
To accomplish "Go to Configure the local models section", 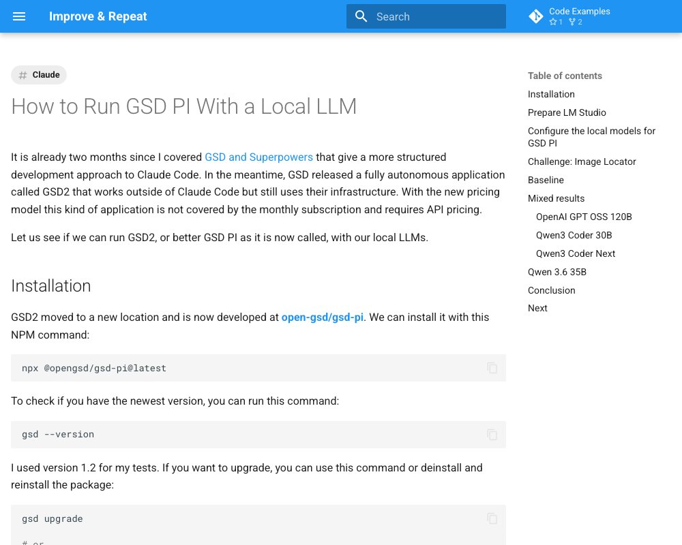I will coord(591,137).
